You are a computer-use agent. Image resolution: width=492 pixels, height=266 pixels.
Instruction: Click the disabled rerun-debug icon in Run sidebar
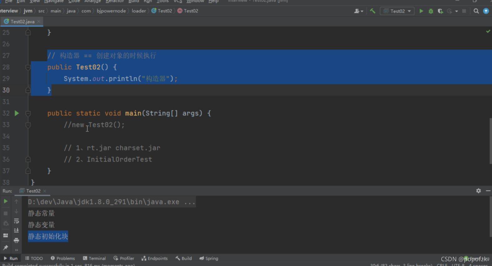coord(6,223)
